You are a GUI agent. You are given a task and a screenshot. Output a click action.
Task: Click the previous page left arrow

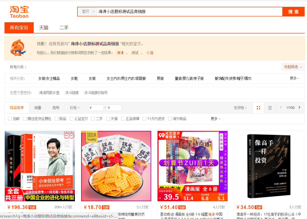click(x=281, y=107)
